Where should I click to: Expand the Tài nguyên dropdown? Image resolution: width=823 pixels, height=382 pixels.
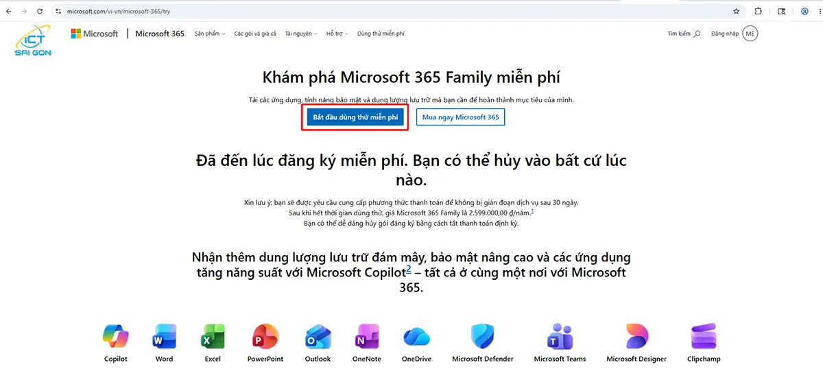point(301,34)
